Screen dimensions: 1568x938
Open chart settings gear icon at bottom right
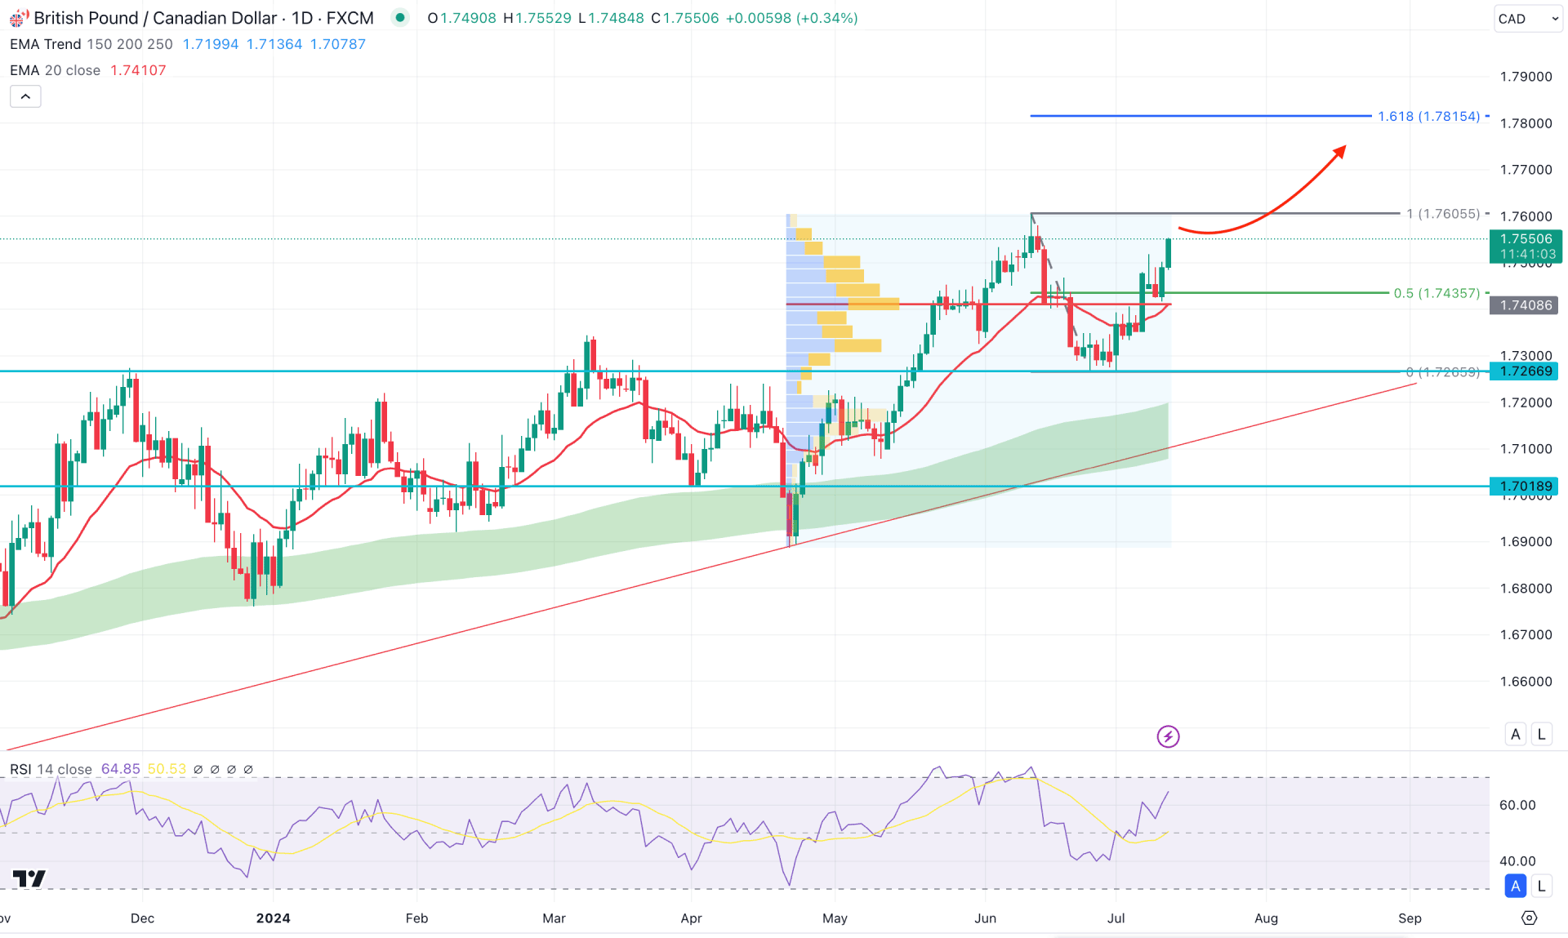(1529, 918)
